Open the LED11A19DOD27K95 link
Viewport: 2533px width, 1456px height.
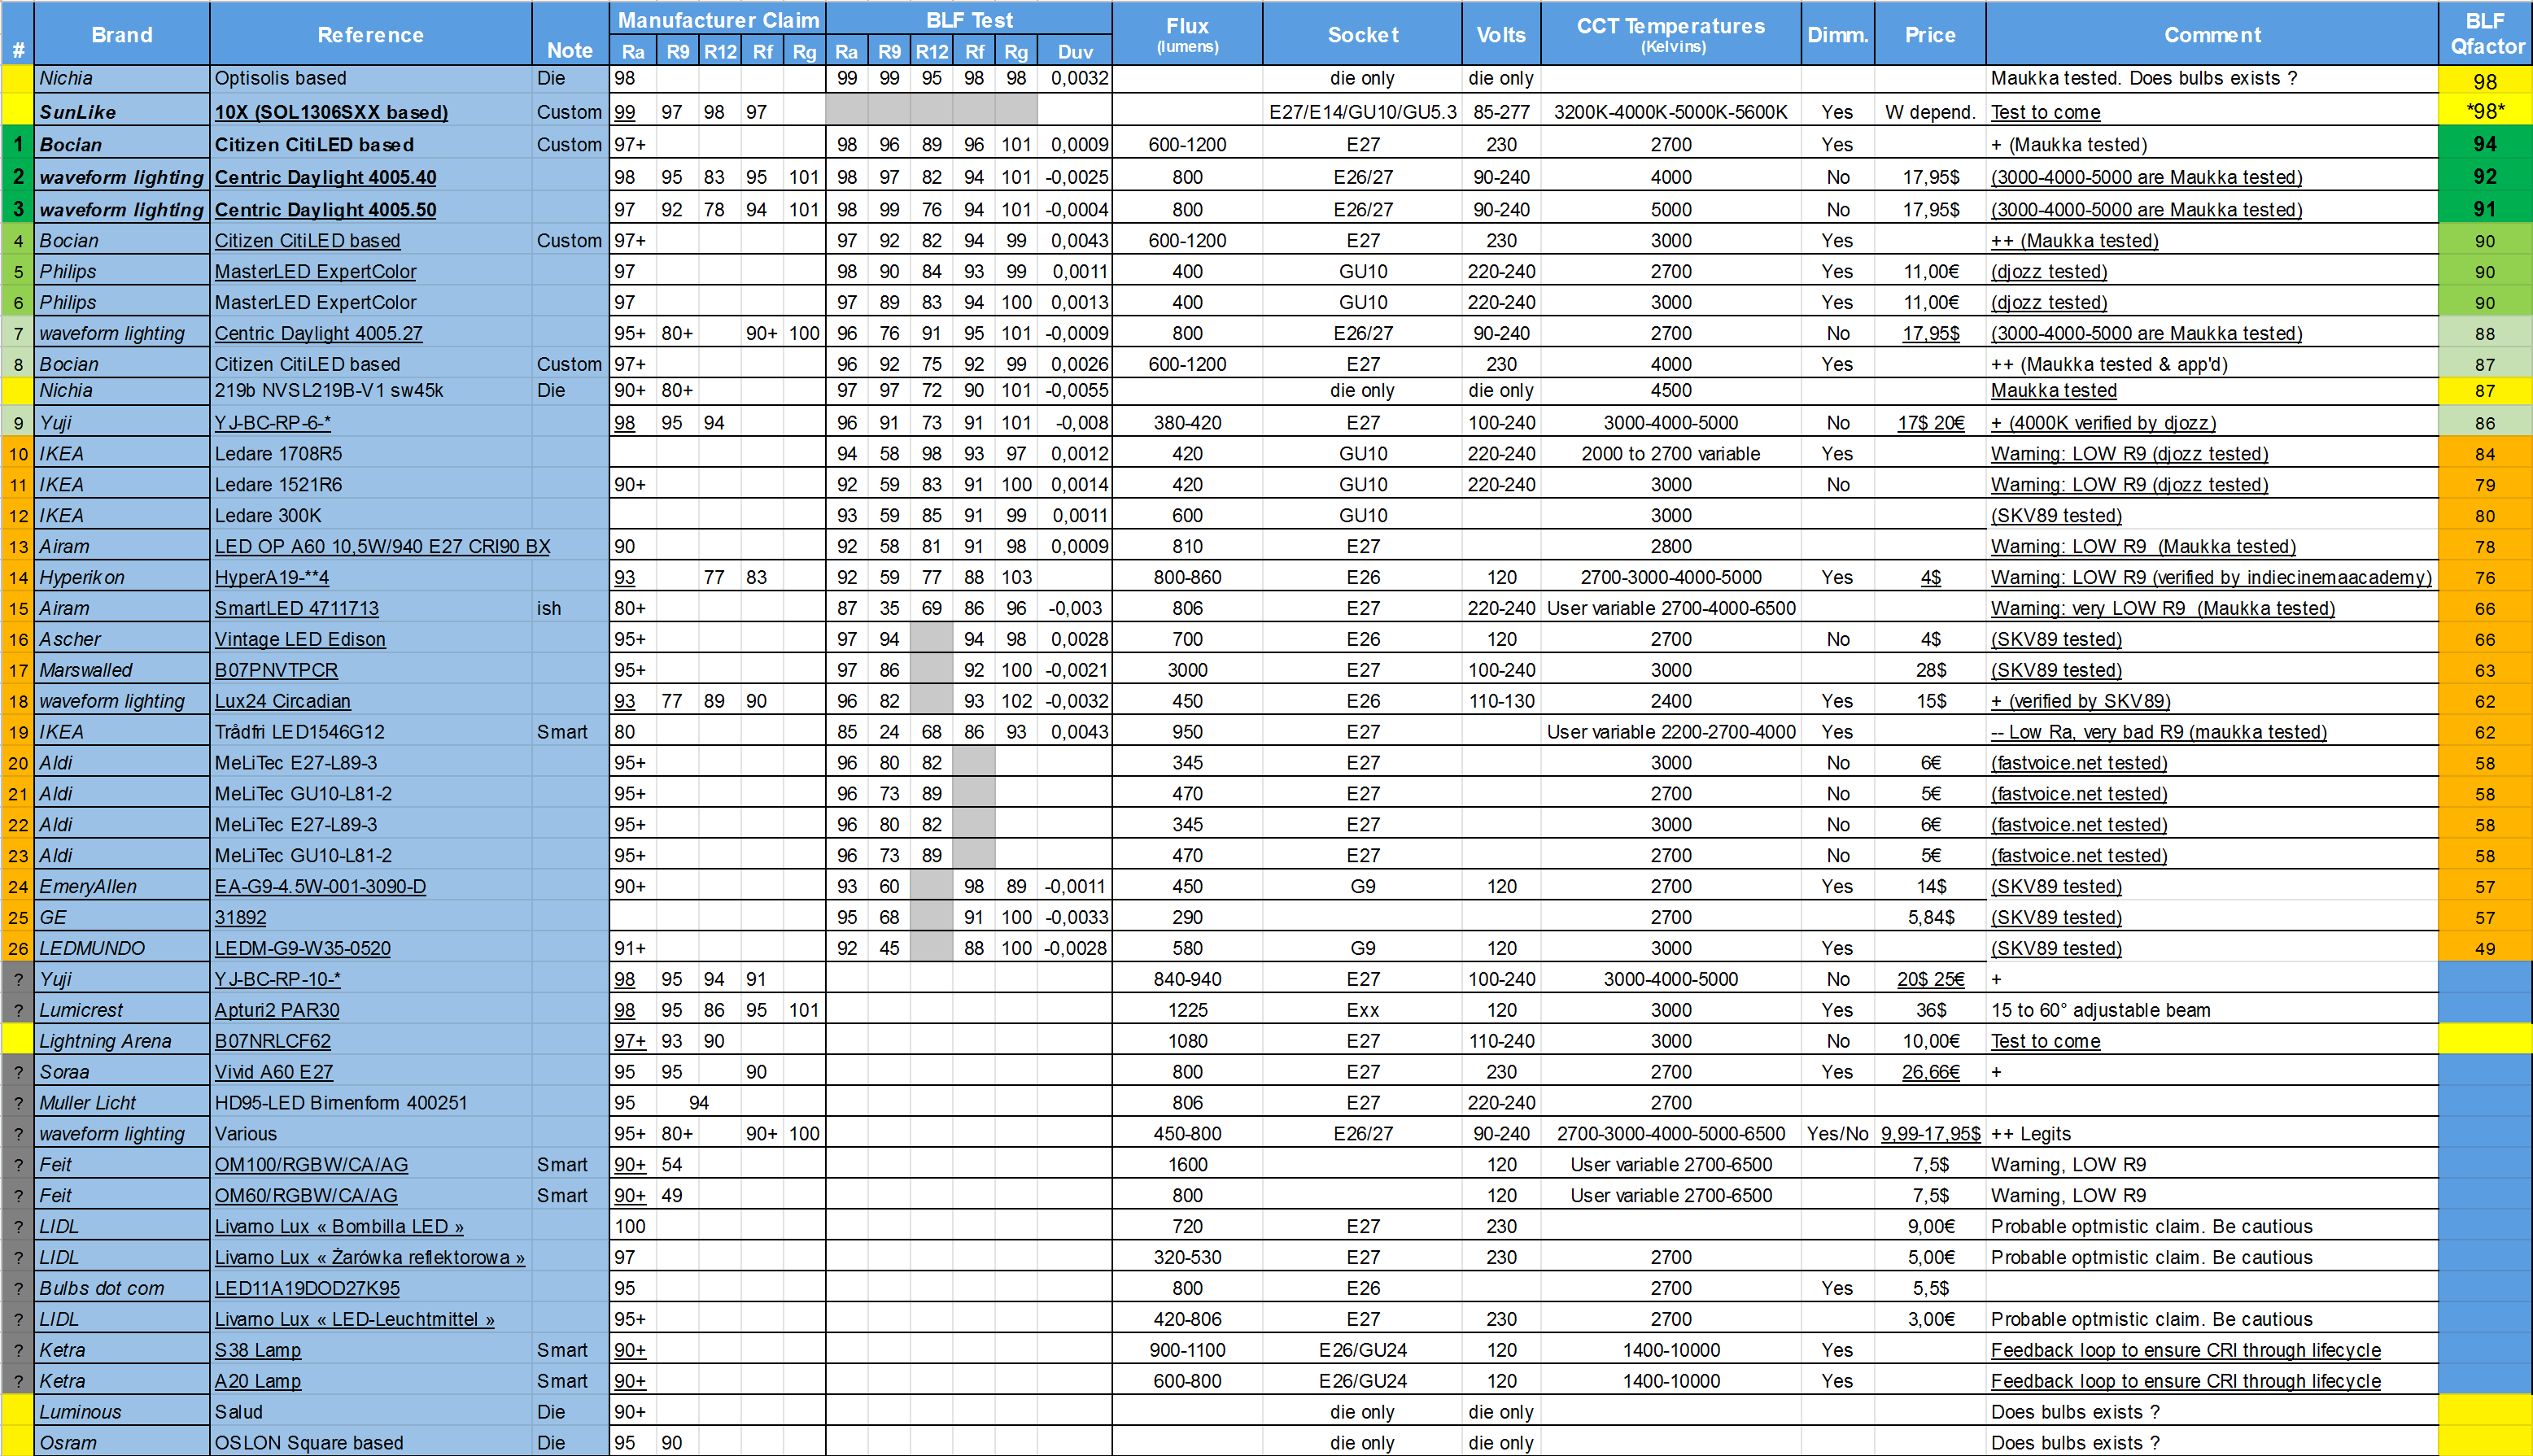coord(307,1288)
